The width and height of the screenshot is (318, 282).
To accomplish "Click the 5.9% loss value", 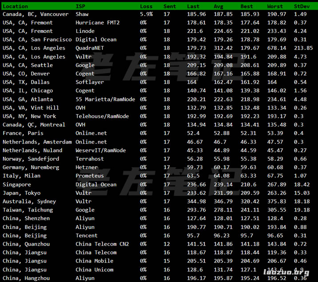I will pos(146,14).
